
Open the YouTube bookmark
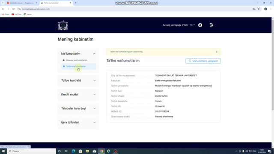click(16, 14)
